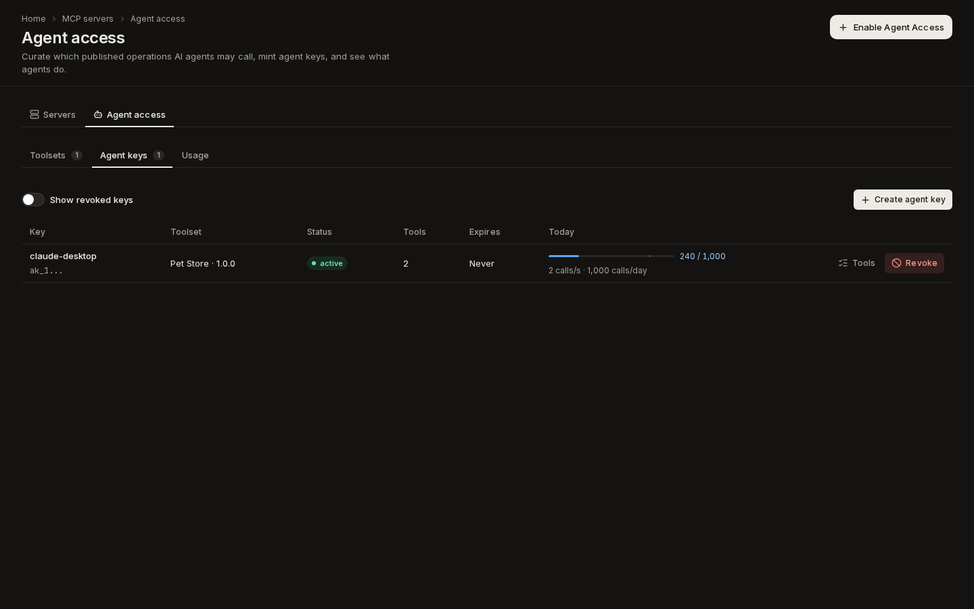This screenshot has height=609, width=974.
Task: Click Create agent key button
Action: [903, 200]
